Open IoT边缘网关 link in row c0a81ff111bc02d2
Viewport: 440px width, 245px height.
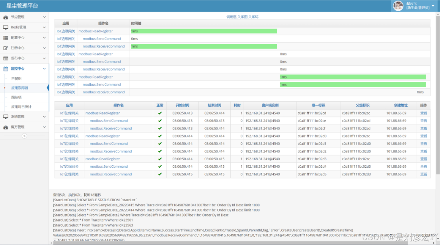pos(69,151)
